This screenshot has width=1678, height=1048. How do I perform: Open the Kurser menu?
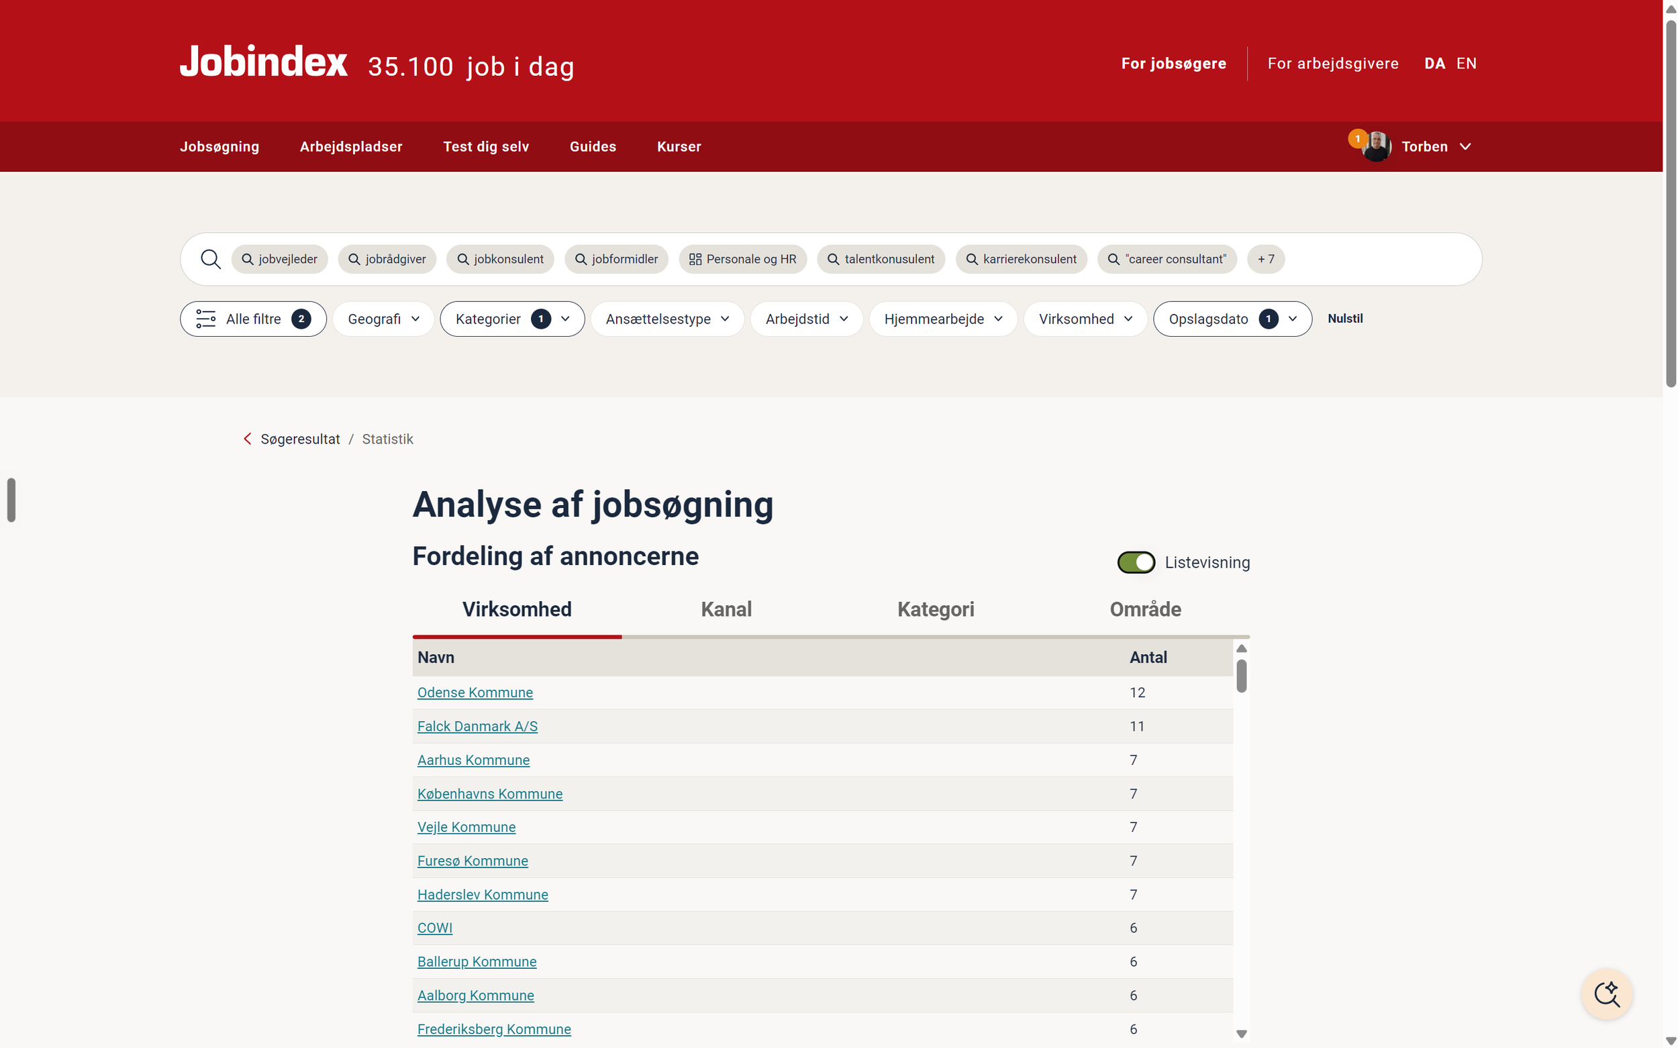click(679, 147)
